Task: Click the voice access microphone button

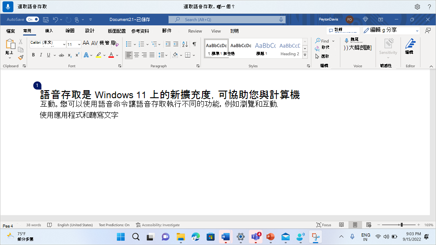Action: (x=8, y=6)
